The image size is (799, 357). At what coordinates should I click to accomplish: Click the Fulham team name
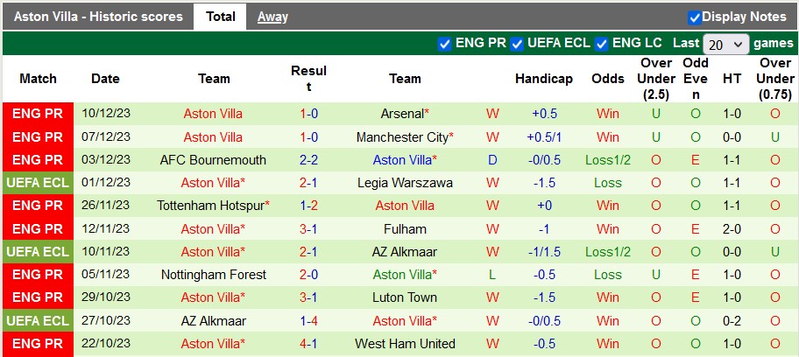click(405, 229)
